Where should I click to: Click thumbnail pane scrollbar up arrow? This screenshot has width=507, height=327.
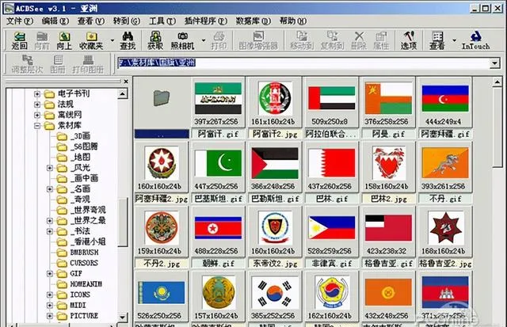click(497, 82)
